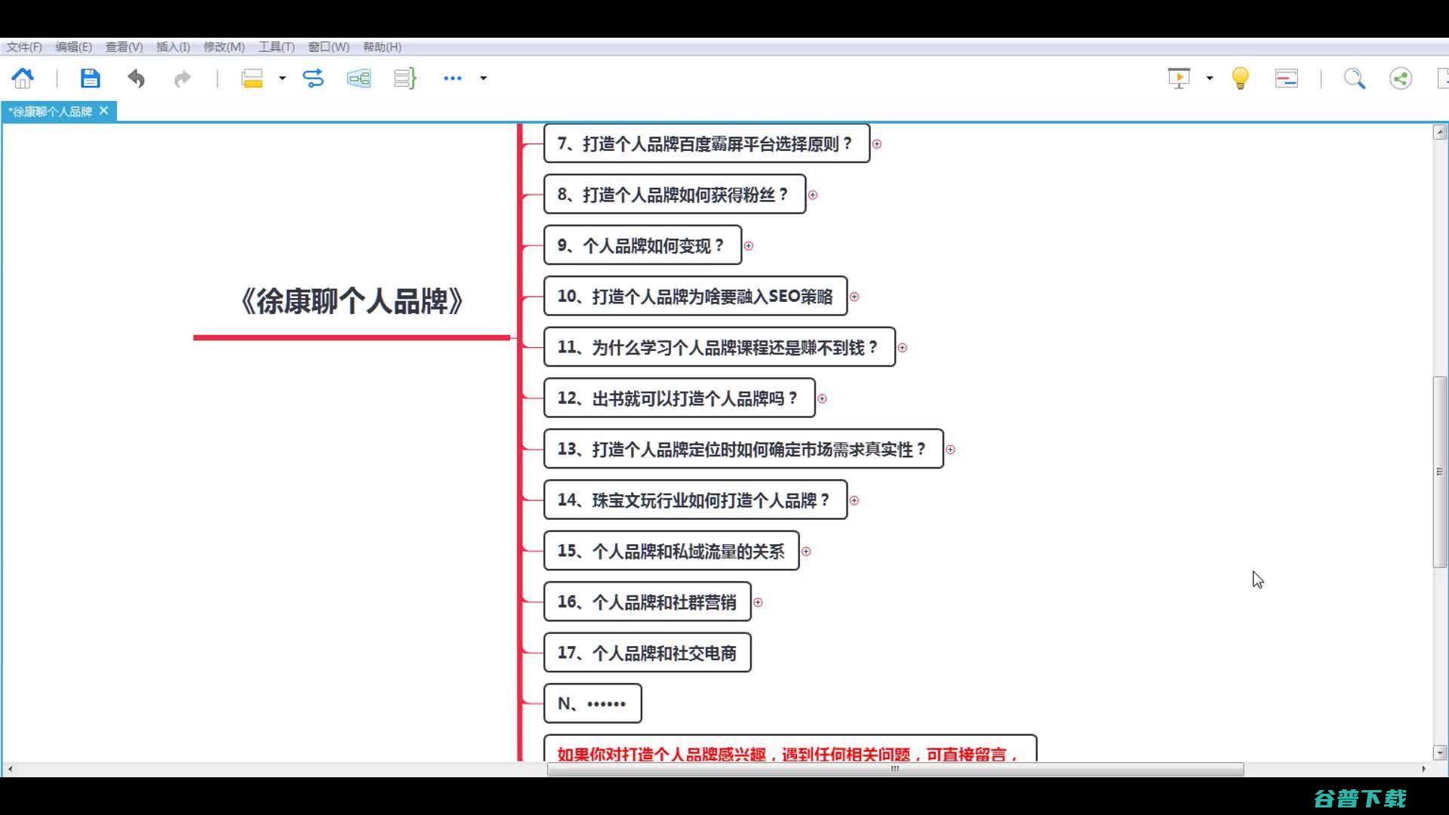
Task: Insert boundary icon in toolbar
Action: point(359,78)
